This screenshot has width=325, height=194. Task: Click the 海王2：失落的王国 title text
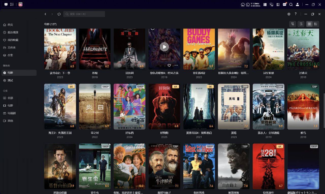(x=60, y=133)
